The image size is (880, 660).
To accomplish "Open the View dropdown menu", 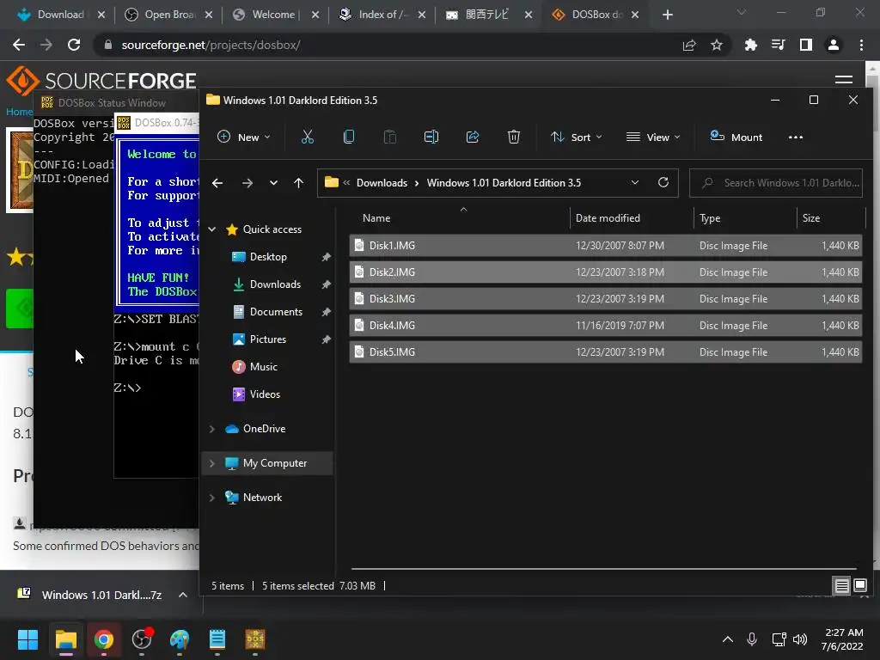I will point(653,137).
